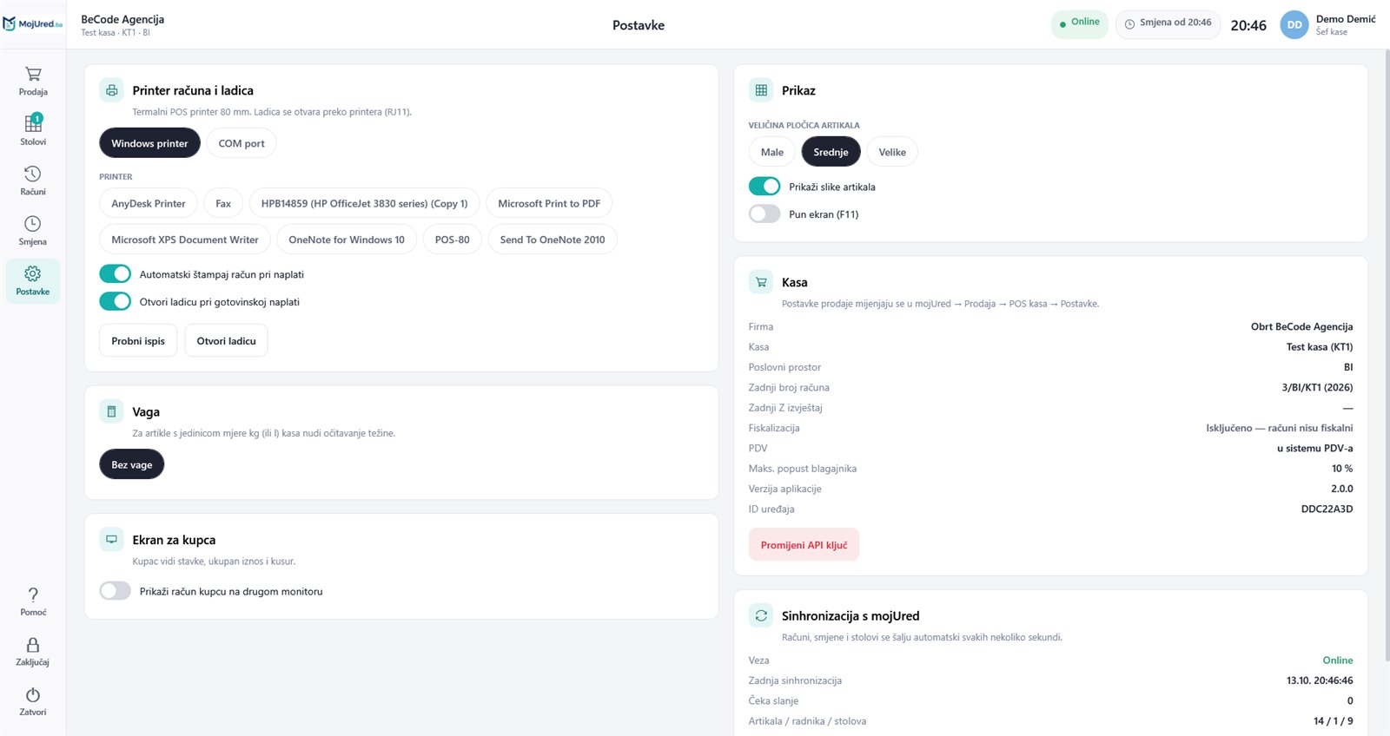Click the DD user avatar
This screenshot has height=736, width=1390.
pos(1294,25)
